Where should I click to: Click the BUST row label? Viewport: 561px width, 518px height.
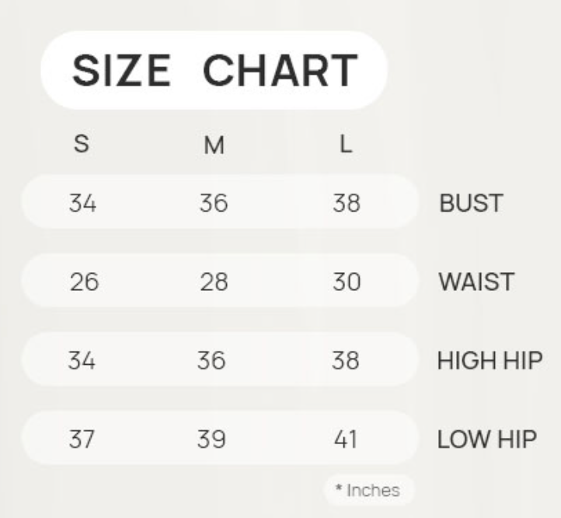coord(471,204)
